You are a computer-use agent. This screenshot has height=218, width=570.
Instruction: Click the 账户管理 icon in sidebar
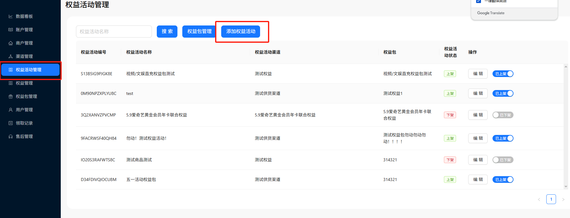coord(11,30)
